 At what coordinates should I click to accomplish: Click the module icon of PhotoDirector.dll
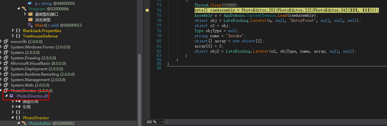[x=12, y=96]
